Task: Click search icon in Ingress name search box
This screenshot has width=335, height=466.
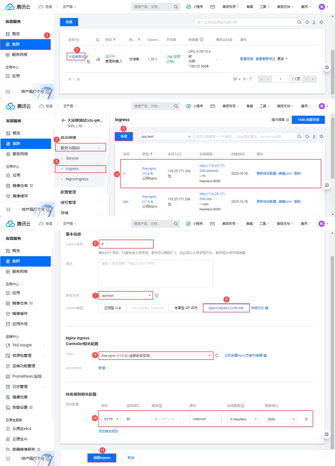Action: tap(299, 136)
